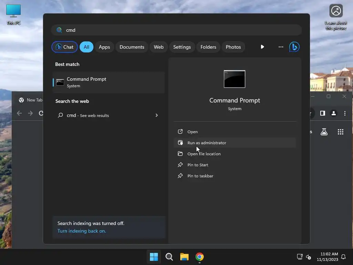The width and height of the screenshot is (353, 265).
Task: Switch to the Settings filter
Action: pos(182,47)
